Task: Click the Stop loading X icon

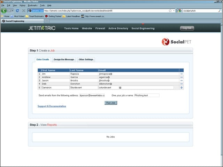Action: [24, 11]
